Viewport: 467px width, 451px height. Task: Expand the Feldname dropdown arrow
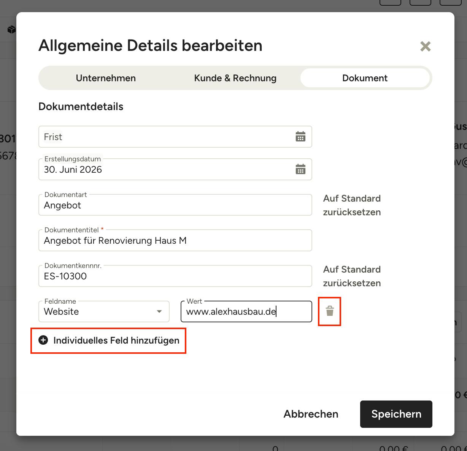pyautogui.click(x=159, y=311)
